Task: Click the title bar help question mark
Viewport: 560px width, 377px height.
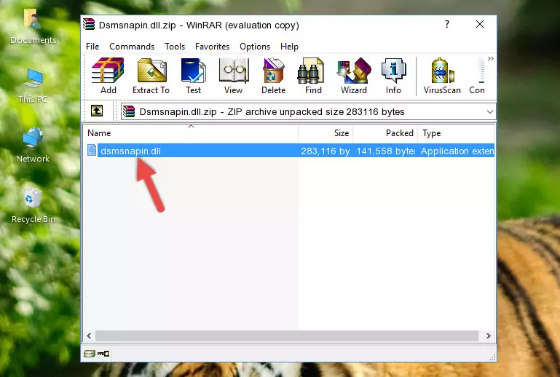Action: (447, 24)
